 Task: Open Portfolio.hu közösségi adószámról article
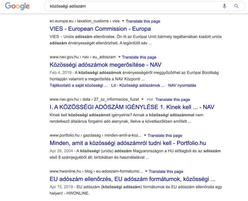(128, 143)
